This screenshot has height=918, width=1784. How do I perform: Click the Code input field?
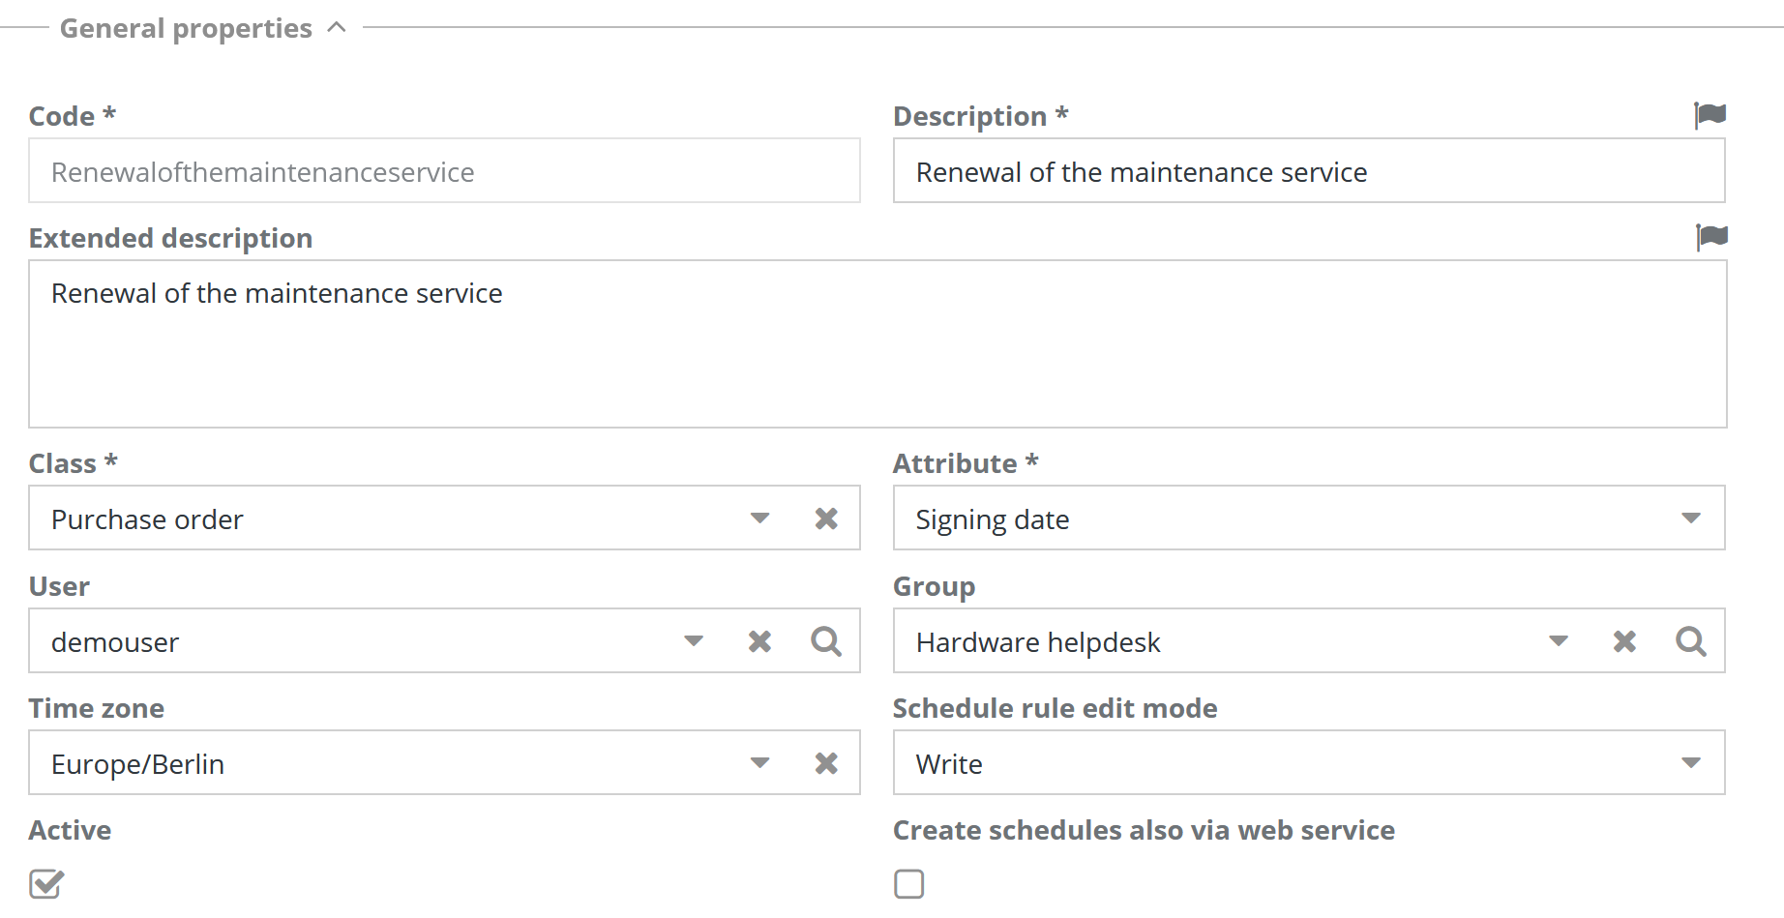443,171
